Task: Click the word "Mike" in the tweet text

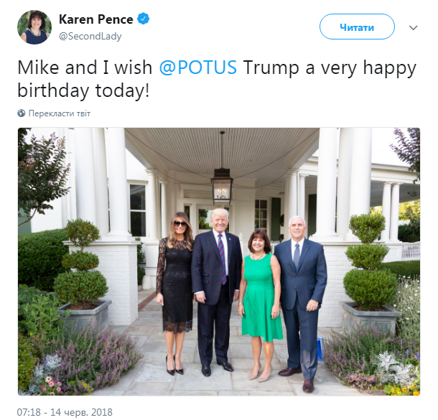Action: coord(40,68)
